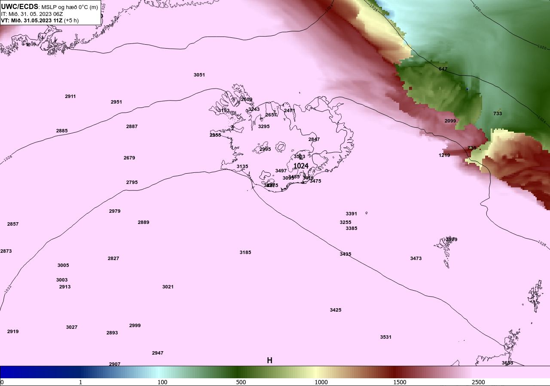
Task: Click the L 1024 low-pressure label
Action: click(x=301, y=162)
